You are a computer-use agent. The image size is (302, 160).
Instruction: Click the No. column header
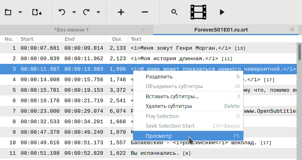pyautogui.click(x=9, y=39)
